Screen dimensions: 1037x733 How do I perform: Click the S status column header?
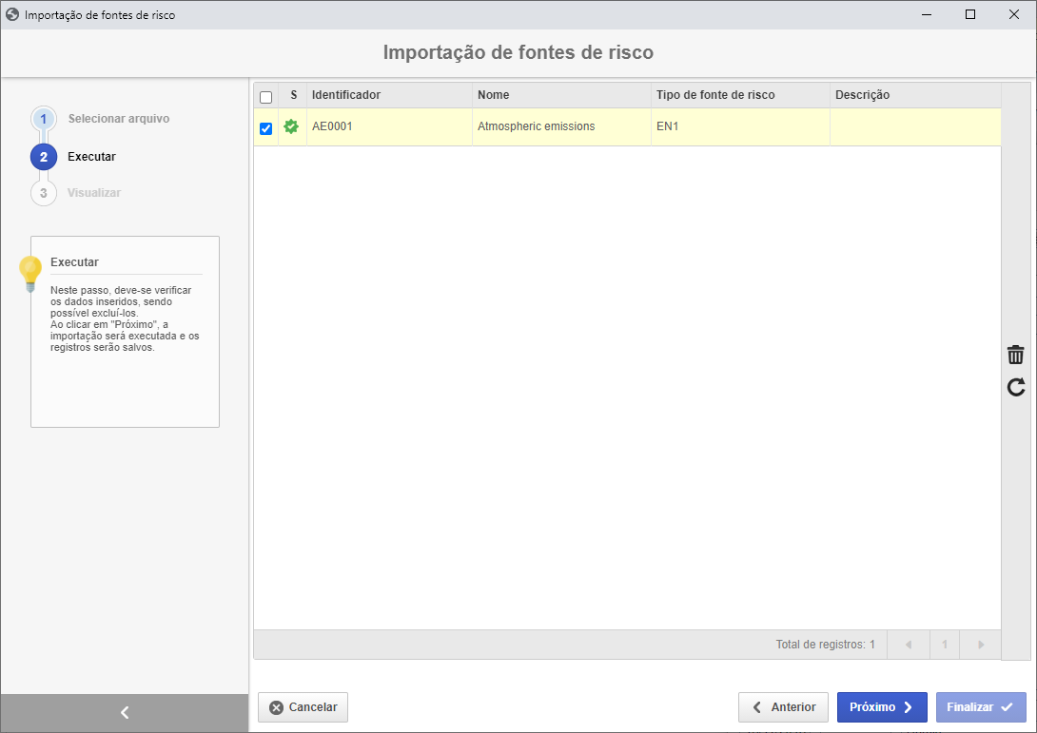(x=293, y=95)
